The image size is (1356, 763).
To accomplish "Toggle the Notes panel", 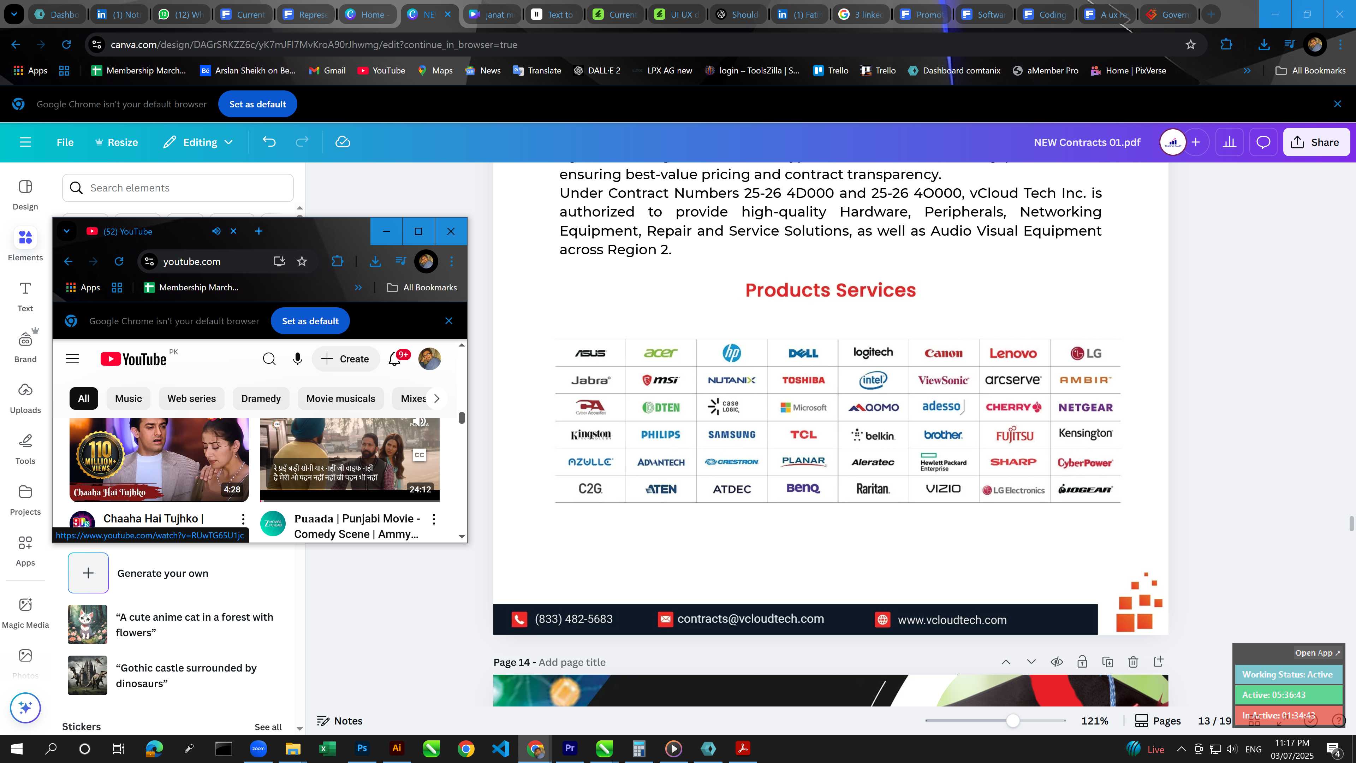I will pyautogui.click(x=339, y=721).
